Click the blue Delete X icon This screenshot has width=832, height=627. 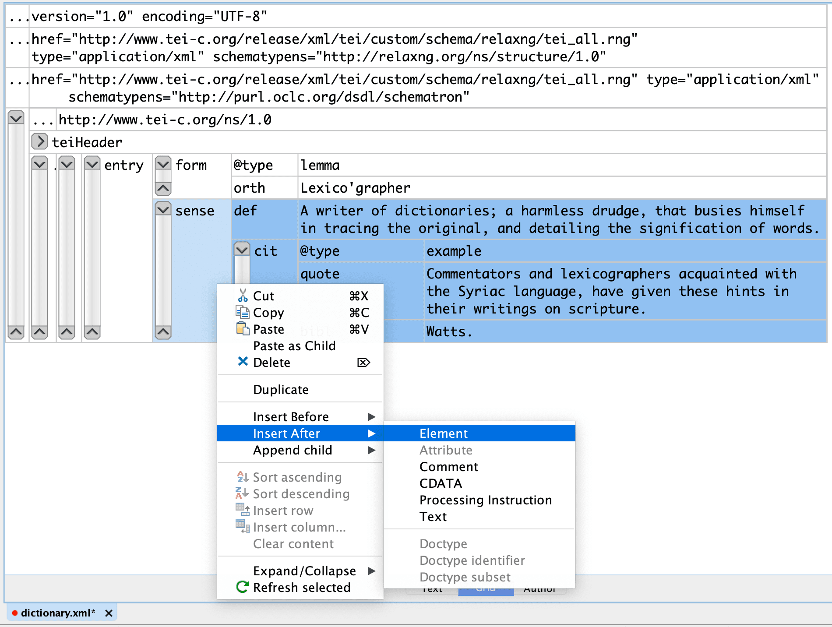243,362
